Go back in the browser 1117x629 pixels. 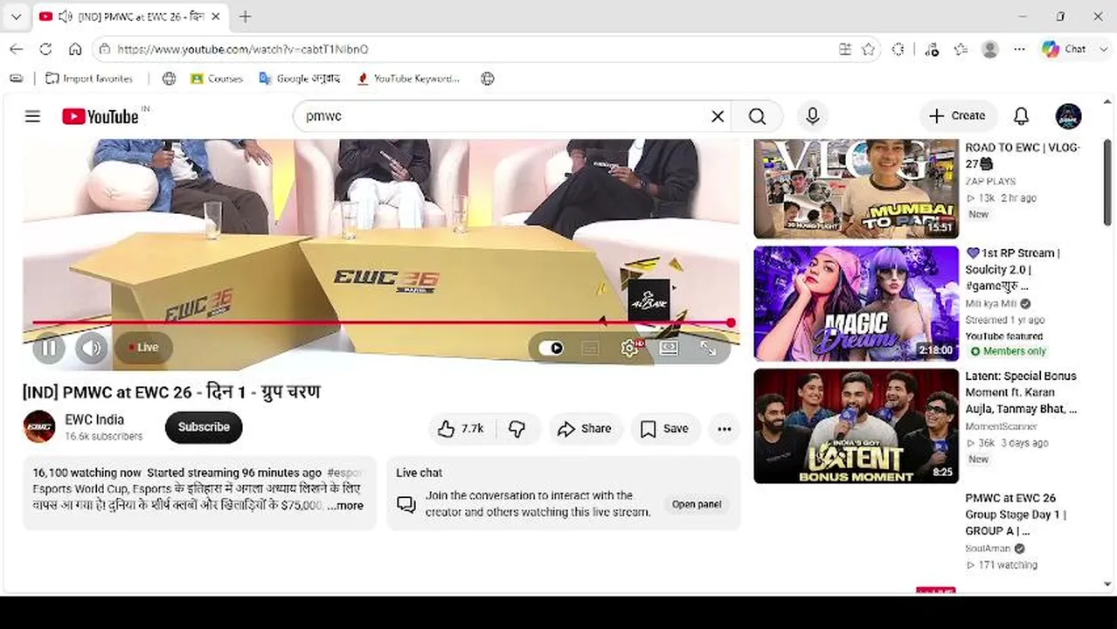pos(16,49)
